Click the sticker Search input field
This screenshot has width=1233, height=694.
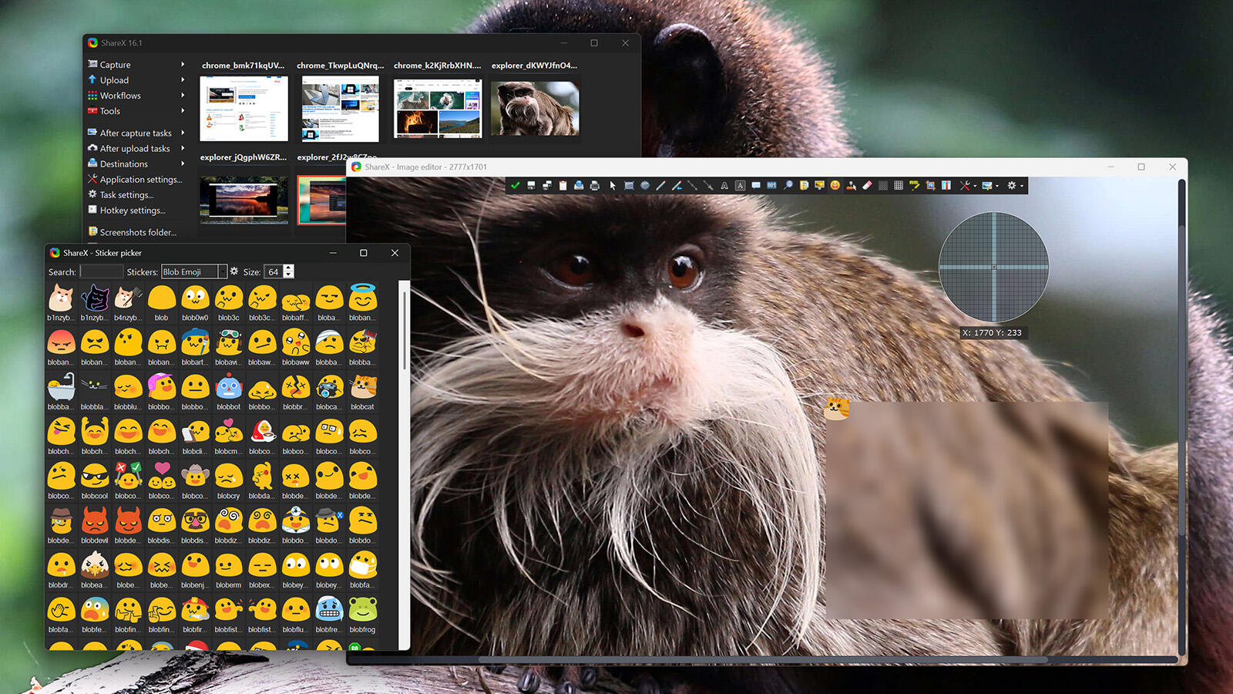(x=101, y=271)
